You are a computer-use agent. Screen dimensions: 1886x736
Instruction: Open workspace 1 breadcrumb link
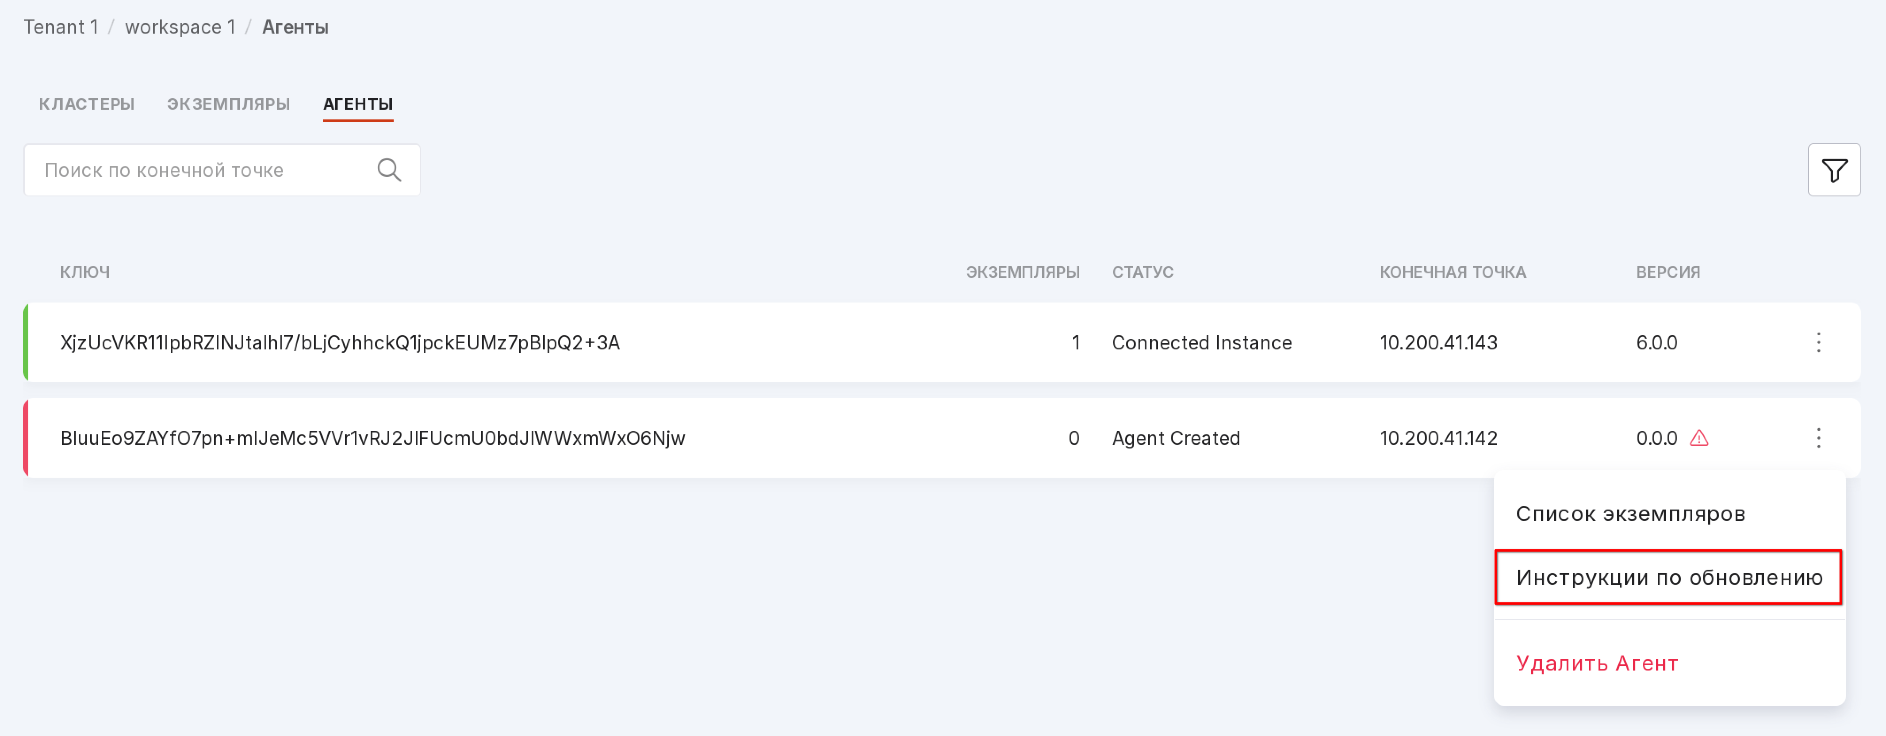point(180,27)
